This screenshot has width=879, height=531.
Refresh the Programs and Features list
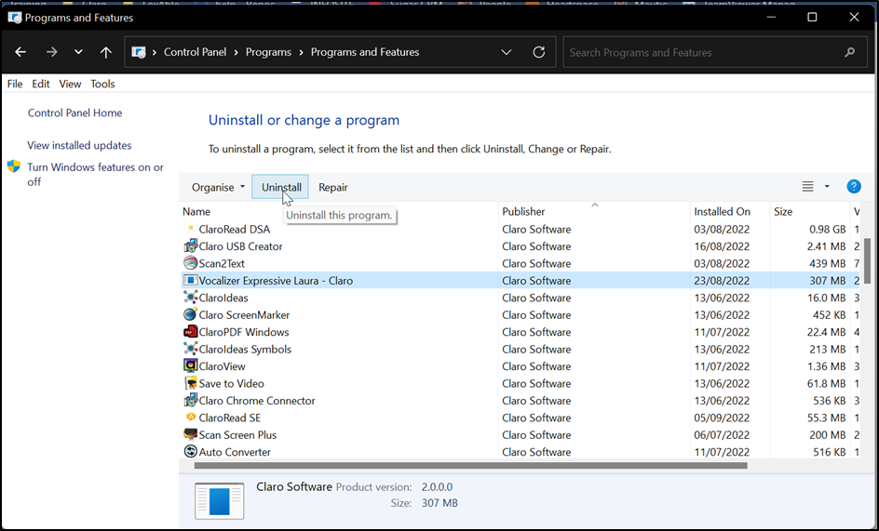point(539,52)
